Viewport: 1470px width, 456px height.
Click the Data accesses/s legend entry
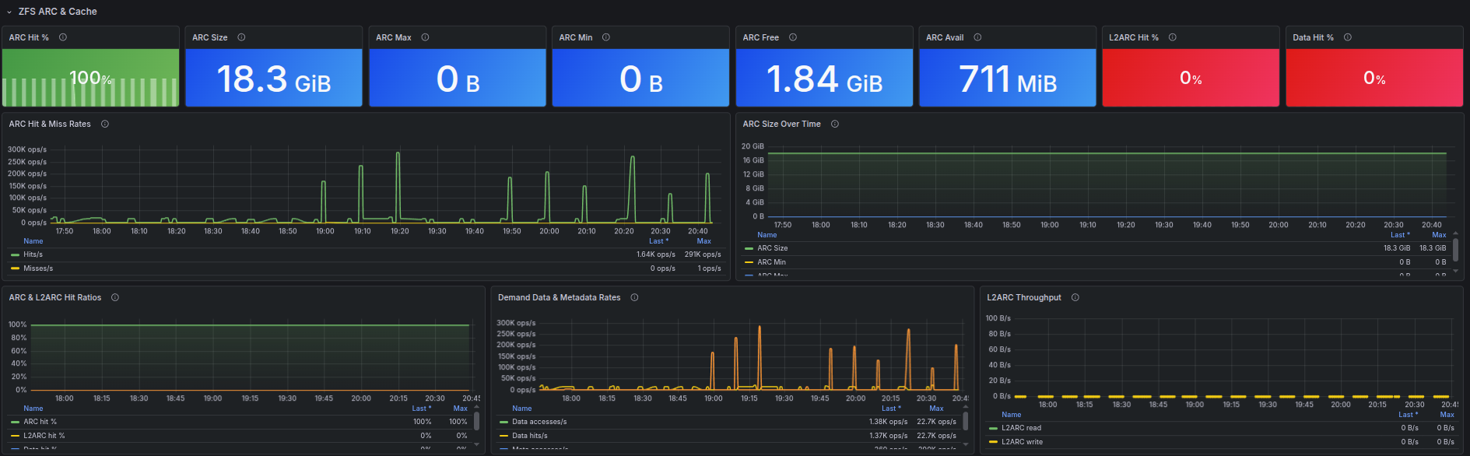[x=539, y=422]
